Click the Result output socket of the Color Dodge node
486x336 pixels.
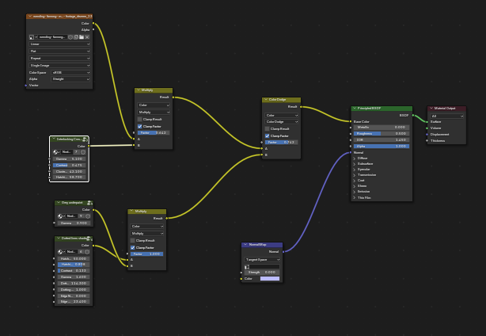click(x=301, y=107)
